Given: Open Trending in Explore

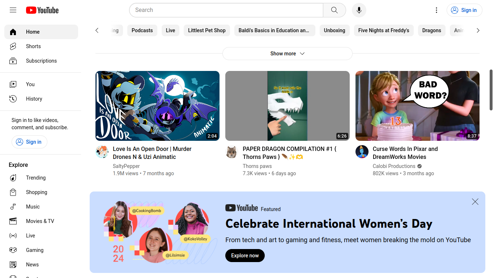Looking at the screenshot, I should tap(41, 178).
